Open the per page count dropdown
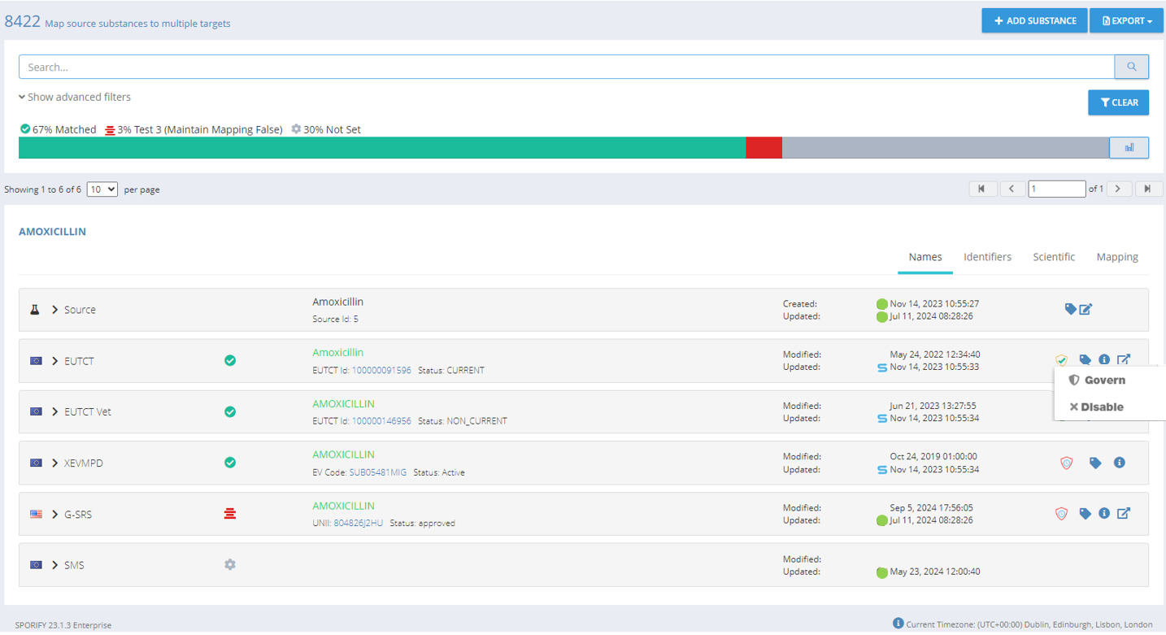Screen dimensions: 1166x635 click(x=102, y=189)
